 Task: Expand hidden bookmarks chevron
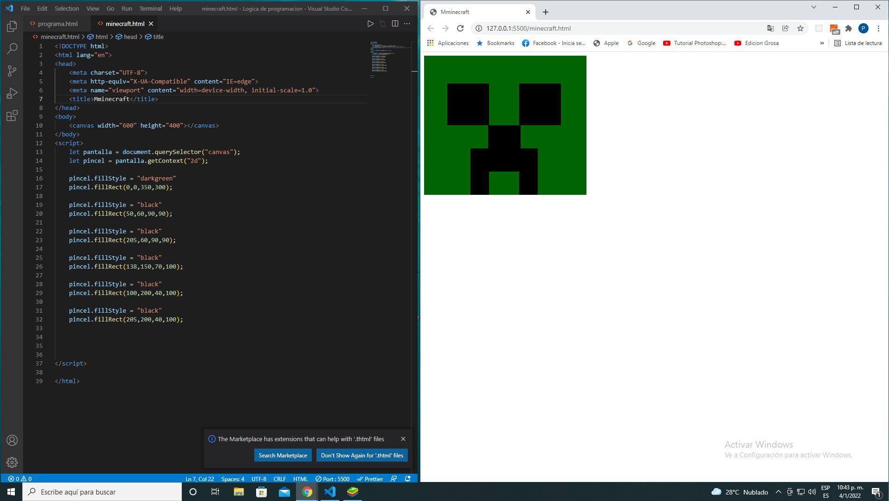[x=822, y=43]
